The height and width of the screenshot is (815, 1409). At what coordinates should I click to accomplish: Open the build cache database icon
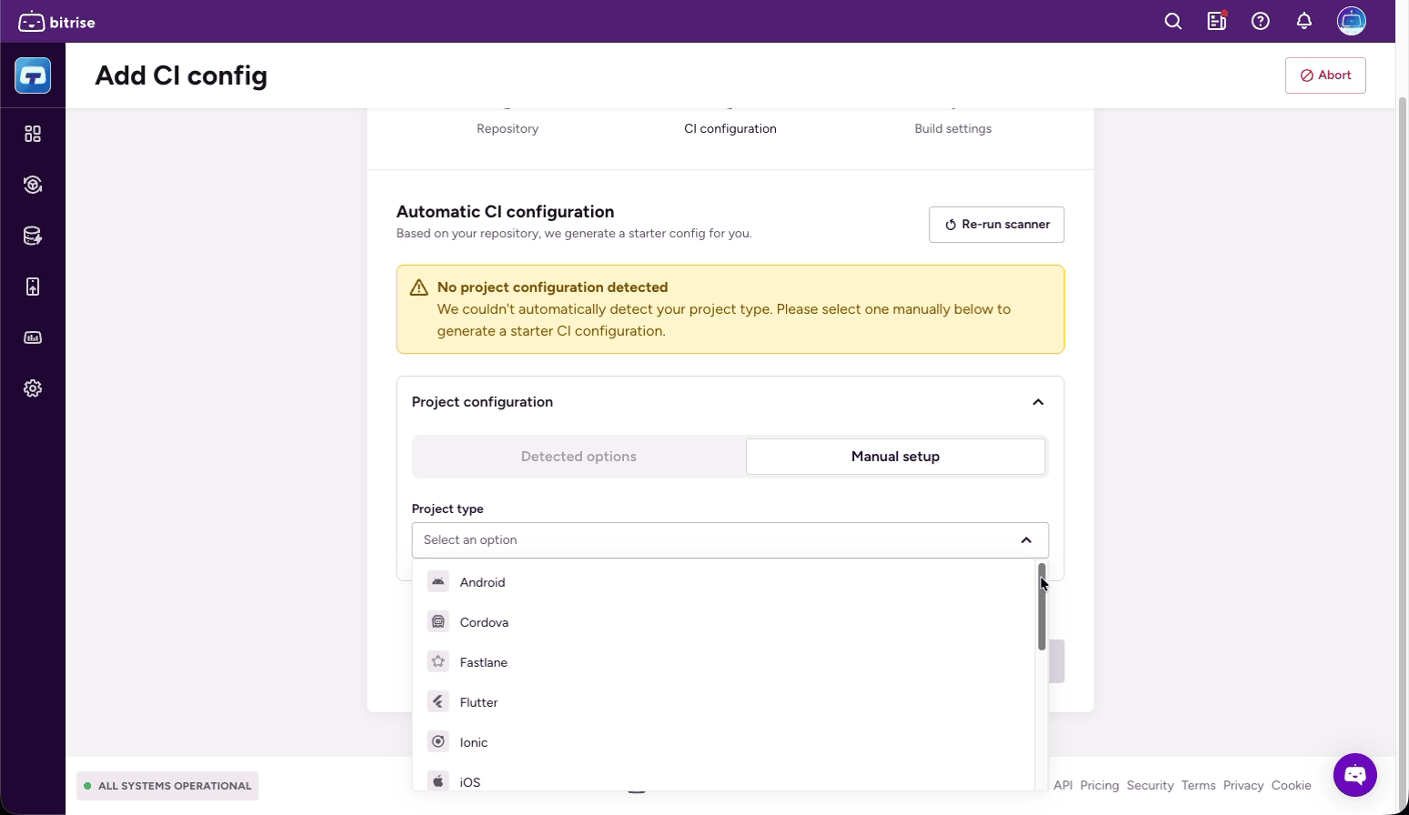(x=33, y=236)
